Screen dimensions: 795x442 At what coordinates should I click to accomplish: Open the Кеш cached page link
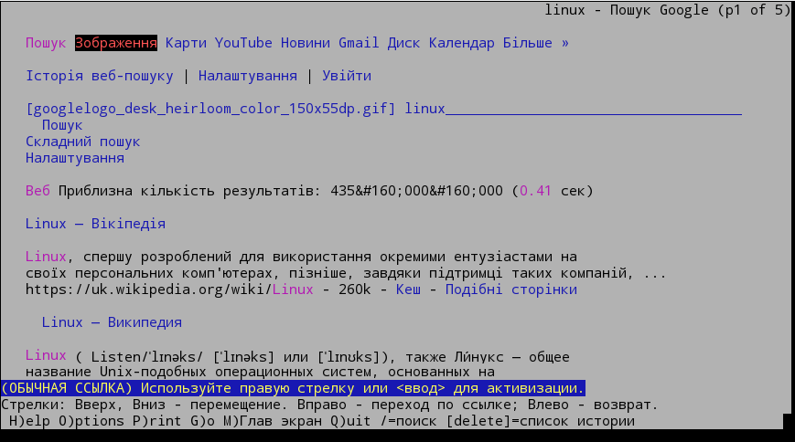[x=408, y=289]
